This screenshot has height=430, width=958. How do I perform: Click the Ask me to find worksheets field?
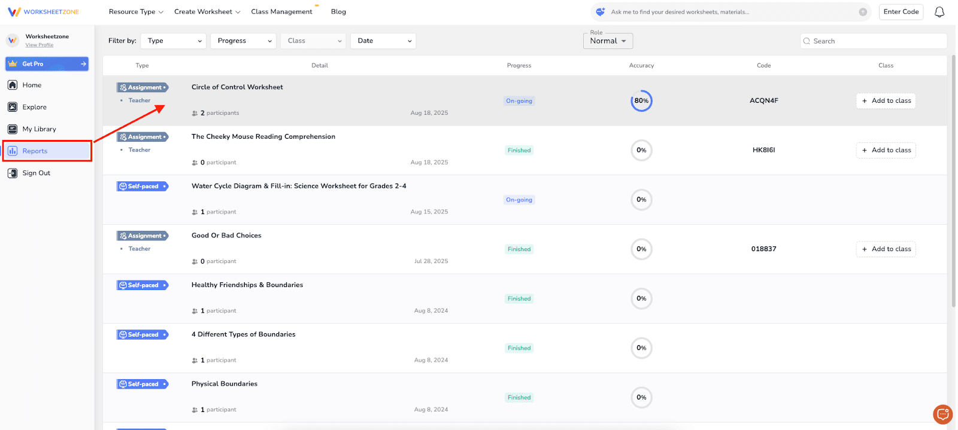pos(730,12)
